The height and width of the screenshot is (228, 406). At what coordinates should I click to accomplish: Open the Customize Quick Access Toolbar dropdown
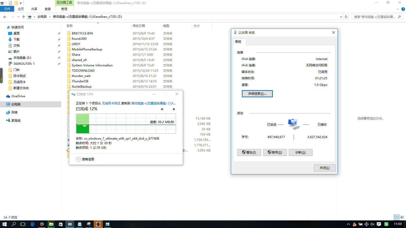[x=21, y=3]
